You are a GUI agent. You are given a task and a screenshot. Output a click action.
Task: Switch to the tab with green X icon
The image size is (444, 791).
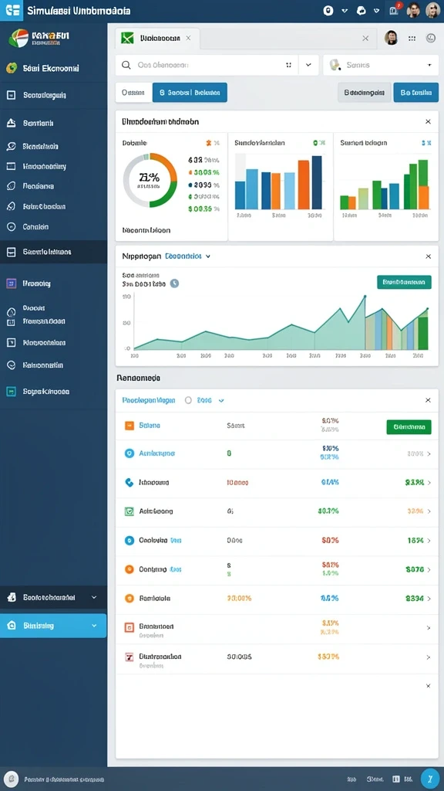[x=157, y=38]
